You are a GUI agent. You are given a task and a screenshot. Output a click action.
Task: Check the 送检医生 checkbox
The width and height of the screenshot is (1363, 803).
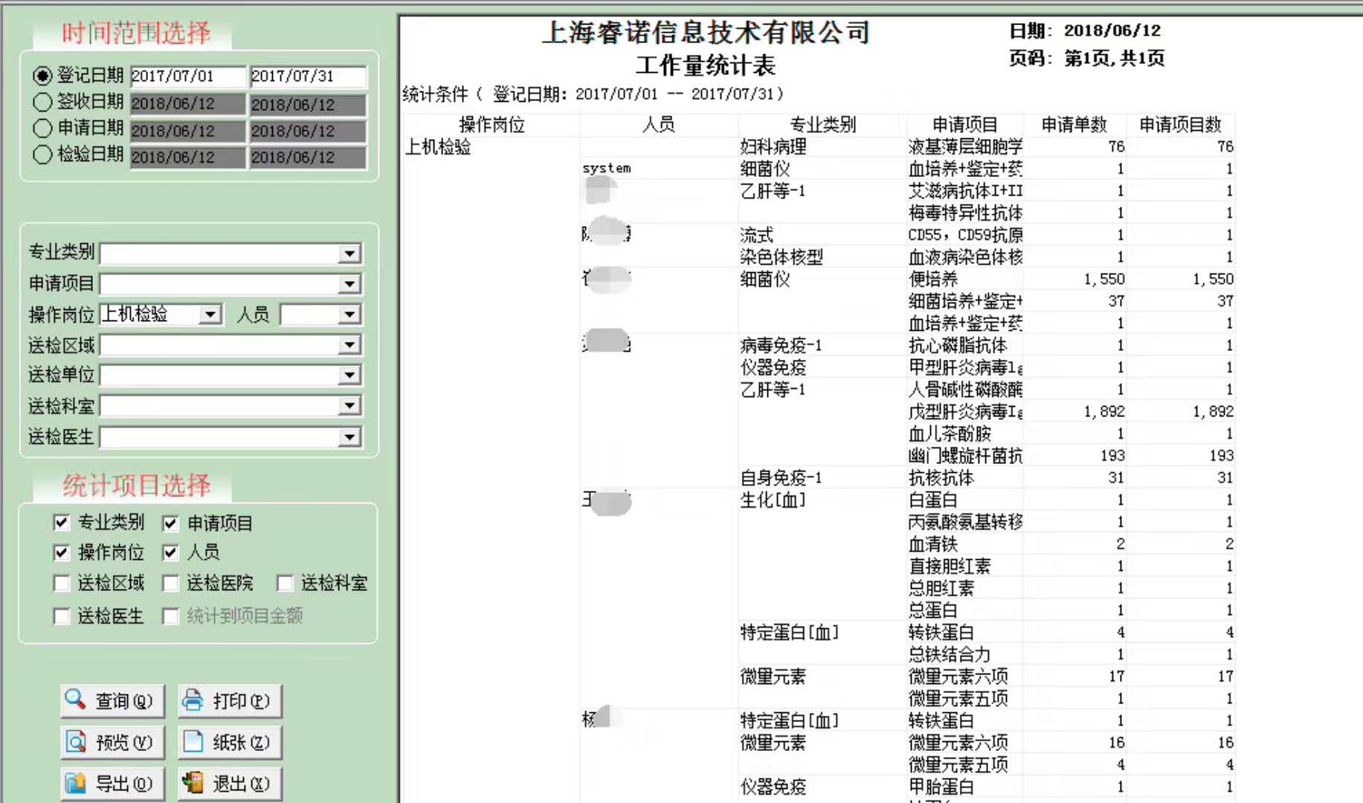point(62,616)
